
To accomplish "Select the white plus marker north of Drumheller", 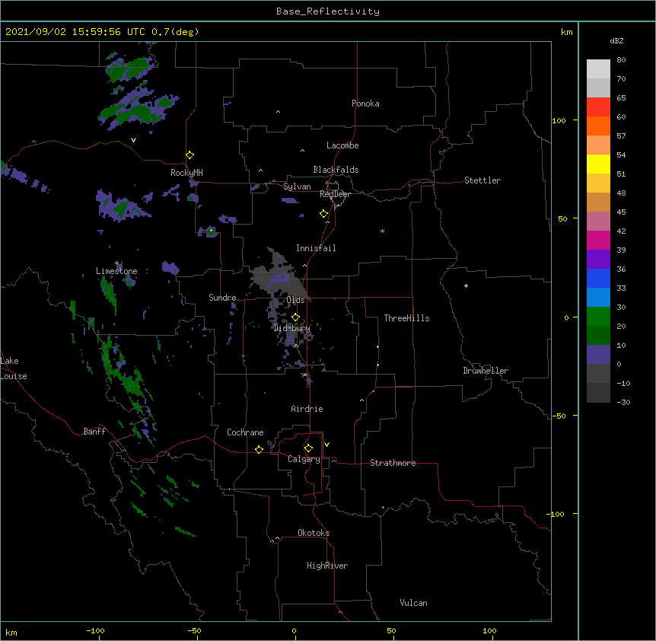I will pos(466,285).
